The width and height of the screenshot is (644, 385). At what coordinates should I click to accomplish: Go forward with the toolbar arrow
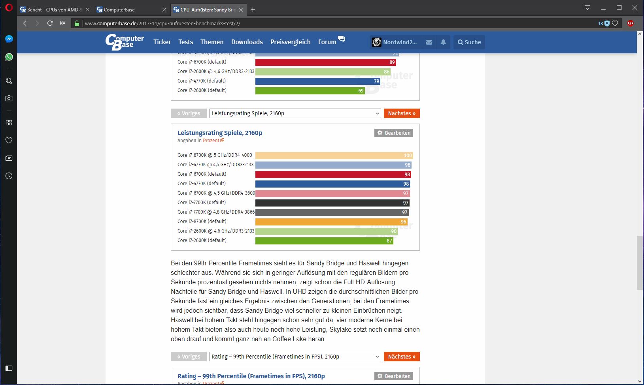click(x=37, y=23)
